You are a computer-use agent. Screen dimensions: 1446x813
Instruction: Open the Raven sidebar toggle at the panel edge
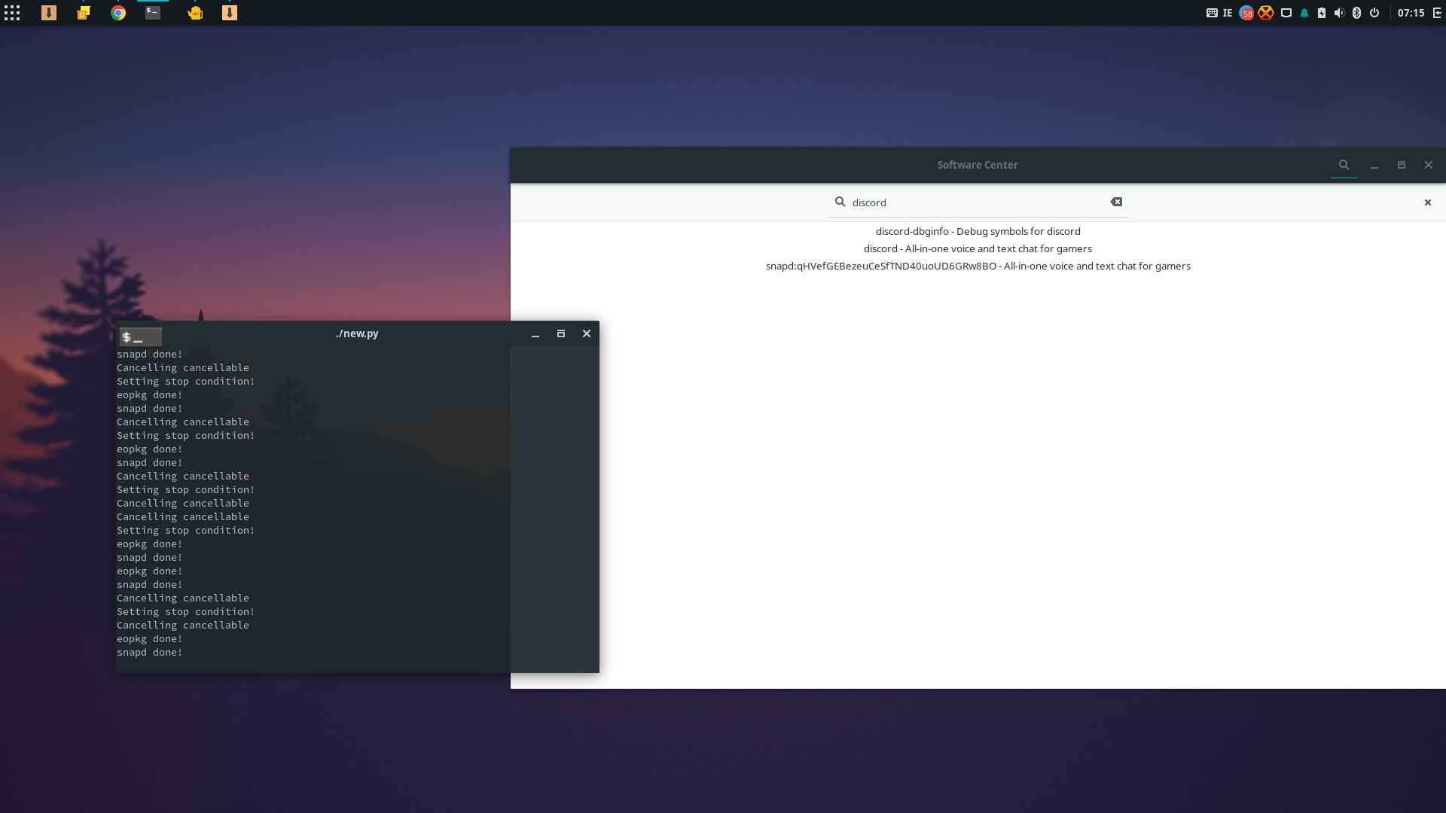tap(1437, 13)
